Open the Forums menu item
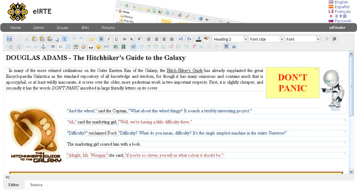 108,28
